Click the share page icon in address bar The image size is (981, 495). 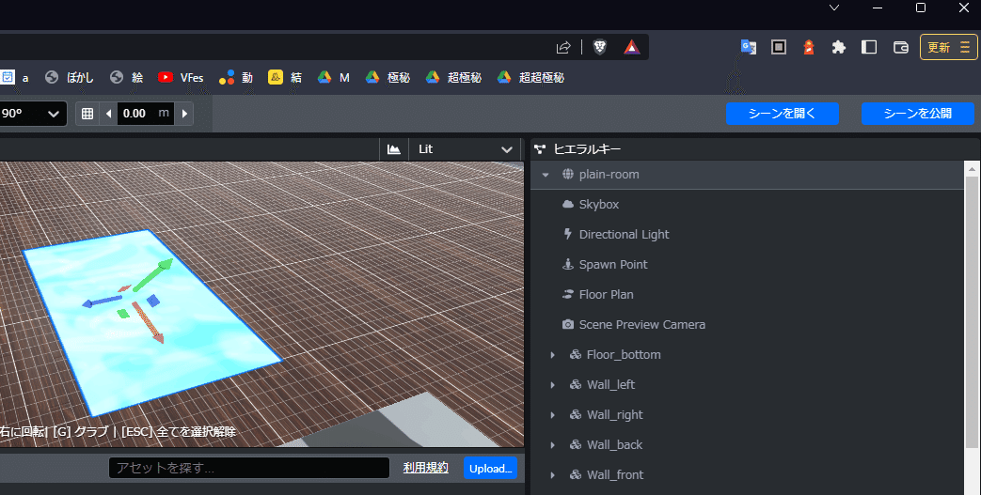tap(563, 48)
